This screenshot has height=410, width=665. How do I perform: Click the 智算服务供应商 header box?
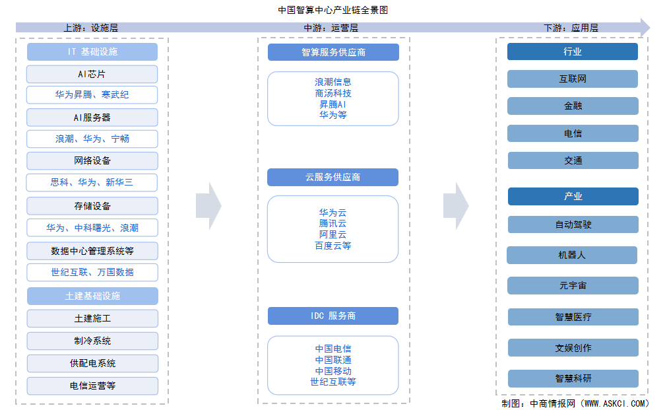tap(333, 52)
